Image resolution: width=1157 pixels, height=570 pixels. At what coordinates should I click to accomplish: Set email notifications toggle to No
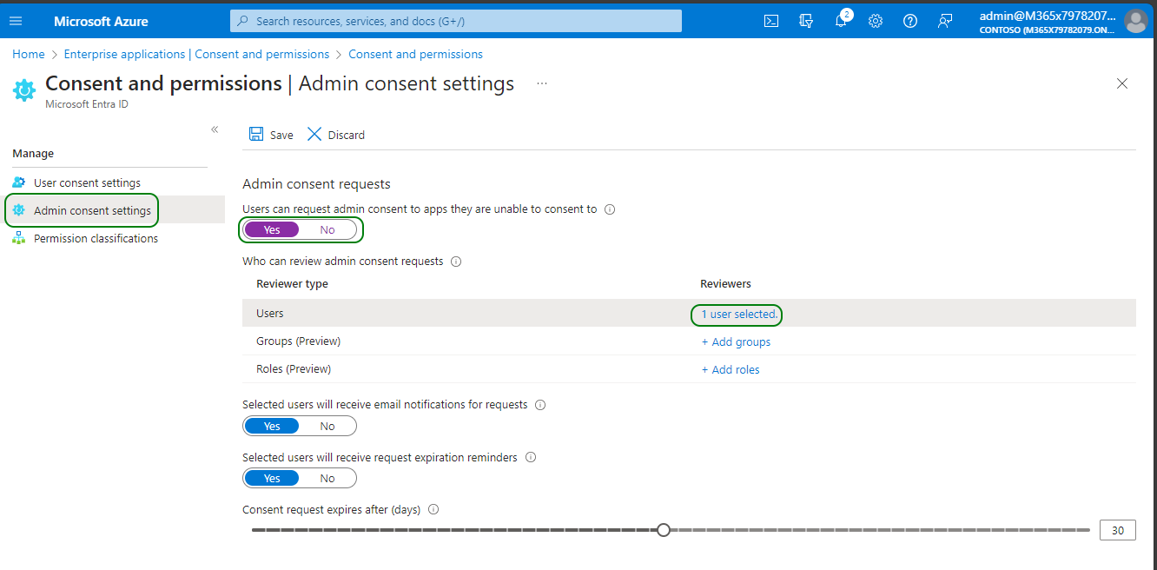pos(327,427)
